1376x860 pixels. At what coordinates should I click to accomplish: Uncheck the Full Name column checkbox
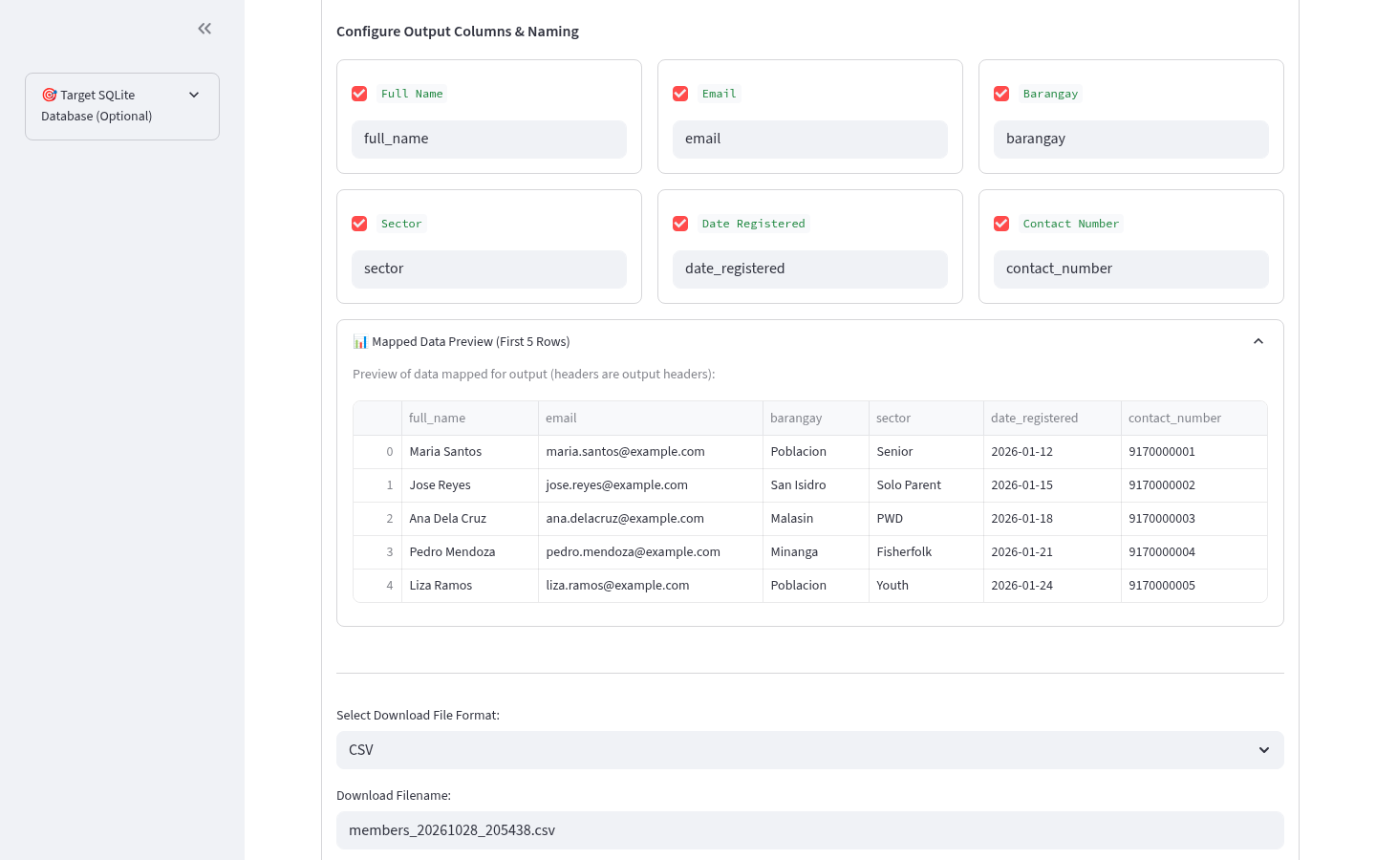coord(359,94)
